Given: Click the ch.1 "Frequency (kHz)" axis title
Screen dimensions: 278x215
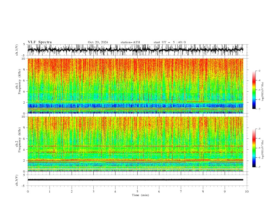Looking at the screenshot, I should click(20, 82).
